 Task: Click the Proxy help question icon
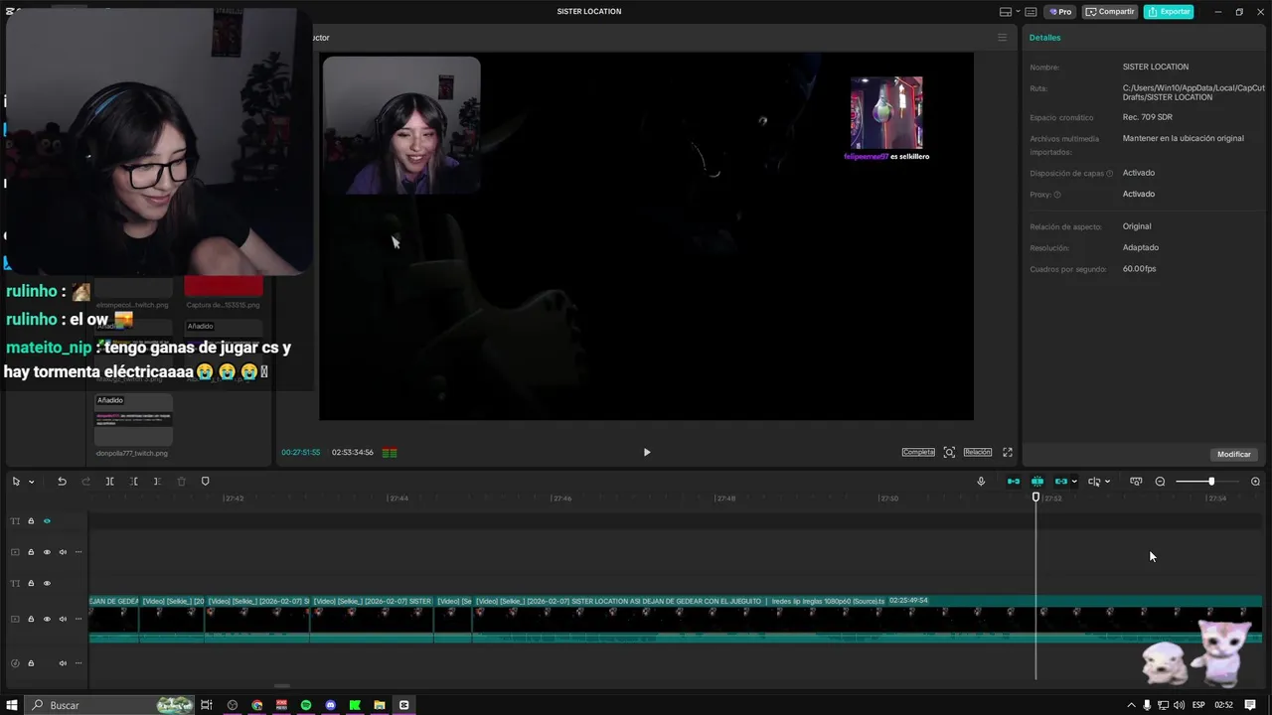click(x=1057, y=195)
